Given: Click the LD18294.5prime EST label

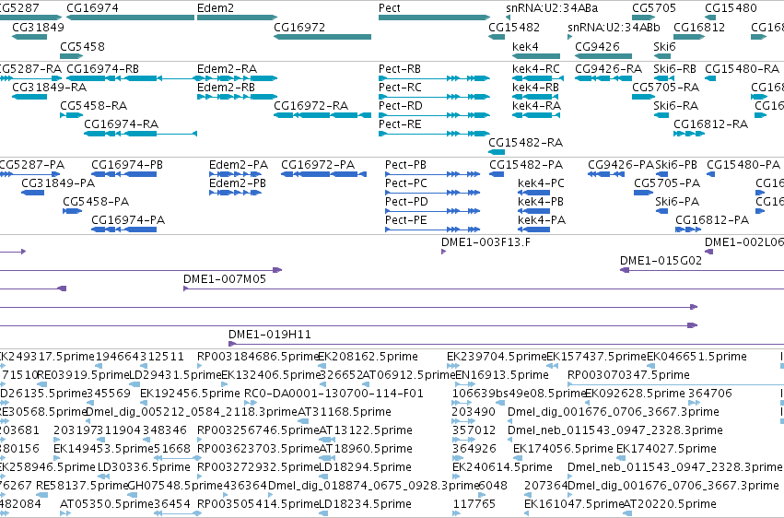Looking at the screenshot, I should pos(365,467).
